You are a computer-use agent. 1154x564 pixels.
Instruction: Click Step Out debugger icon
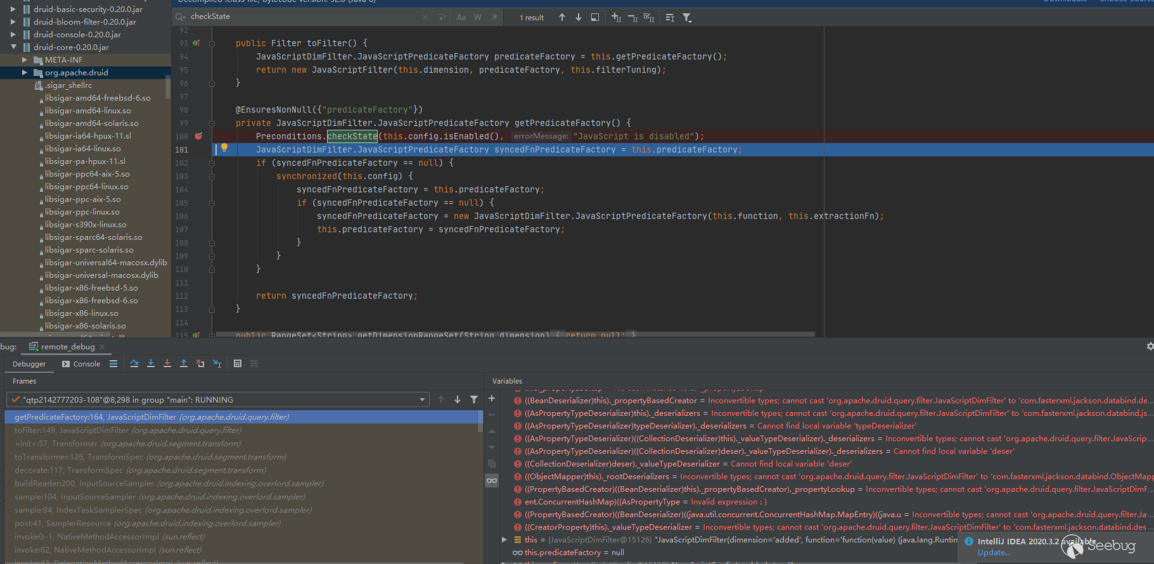click(x=184, y=363)
